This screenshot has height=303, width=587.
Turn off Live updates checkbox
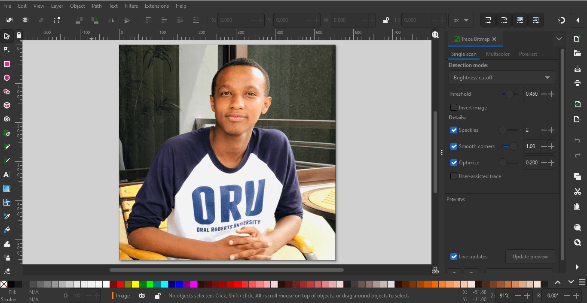[454, 257]
